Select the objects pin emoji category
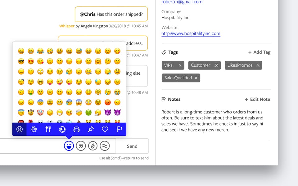 91,129
